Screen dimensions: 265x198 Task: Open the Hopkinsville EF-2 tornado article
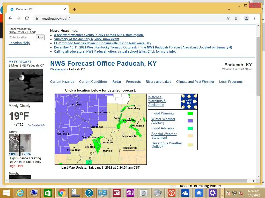click(x=102, y=43)
